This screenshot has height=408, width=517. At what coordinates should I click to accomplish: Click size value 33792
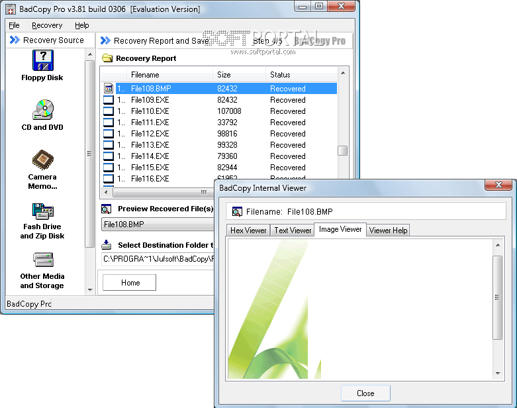(227, 123)
